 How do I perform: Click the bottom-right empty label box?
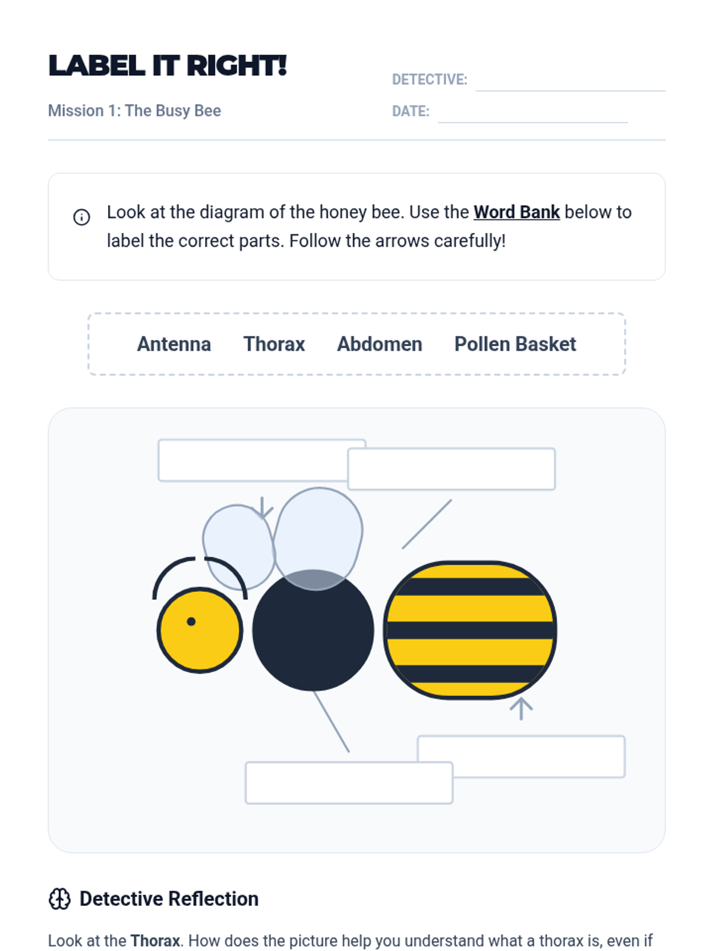[x=538, y=756]
